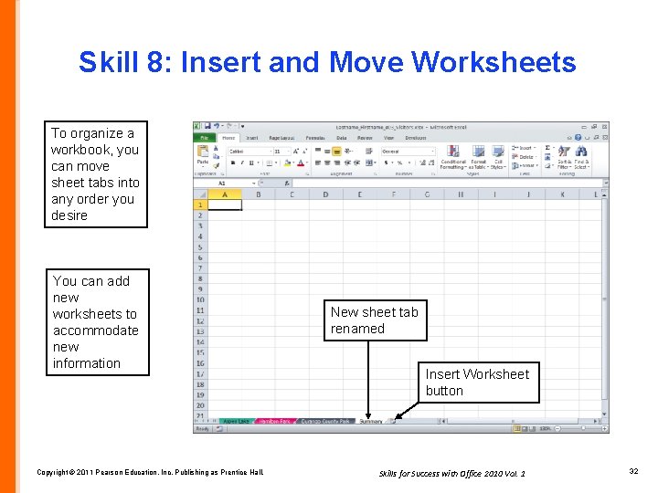The width and height of the screenshot is (658, 493).
Task: Toggle Center text alignment button
Action: click(x=327, y=163)
